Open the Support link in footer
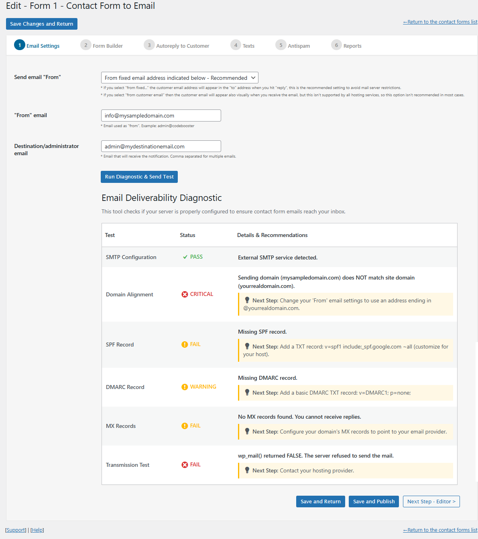This screenshot has width=478, height=539. (16, 530)
